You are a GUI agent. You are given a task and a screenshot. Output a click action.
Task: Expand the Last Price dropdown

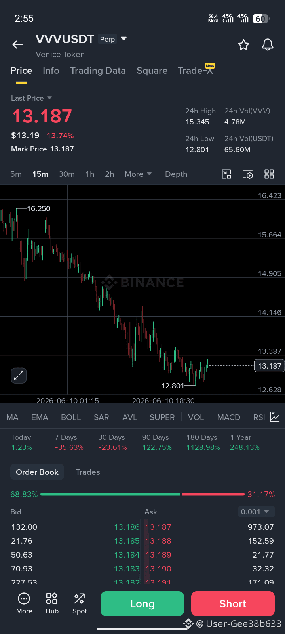coord(32,98)
